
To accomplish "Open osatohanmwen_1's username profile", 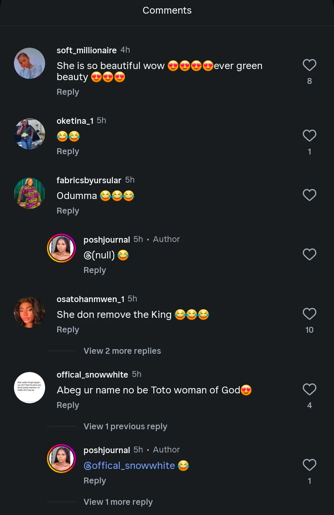I will click(x=90, y=299).
